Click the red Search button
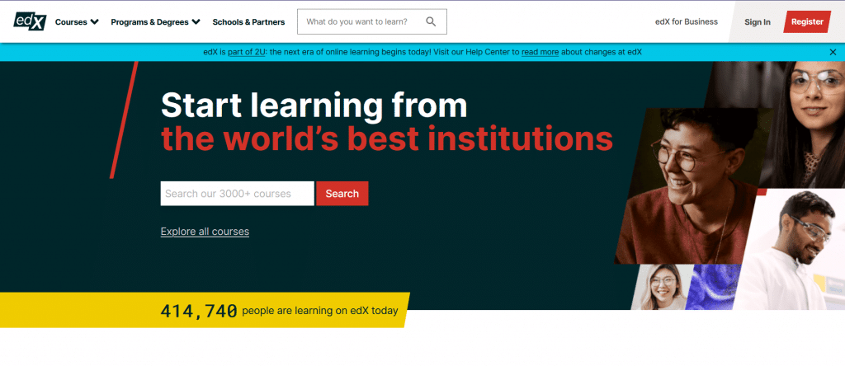This screenshot has height=366, width=845. (342, 194)
